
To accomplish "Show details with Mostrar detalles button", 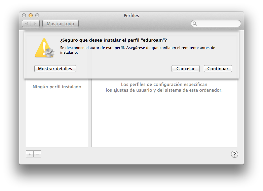I will coord(55,68).
